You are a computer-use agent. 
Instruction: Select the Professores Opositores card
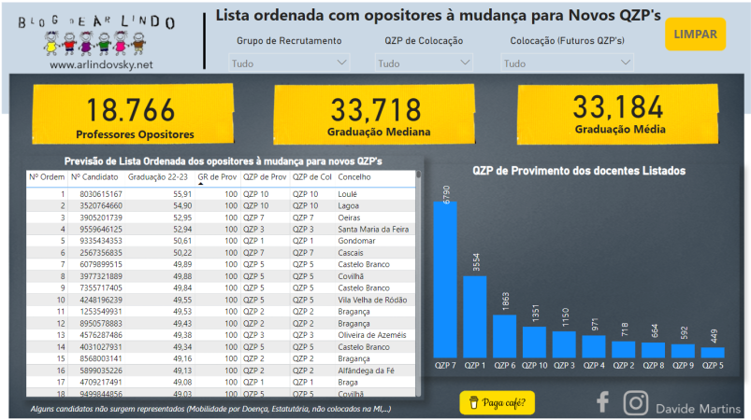point(131,116)
